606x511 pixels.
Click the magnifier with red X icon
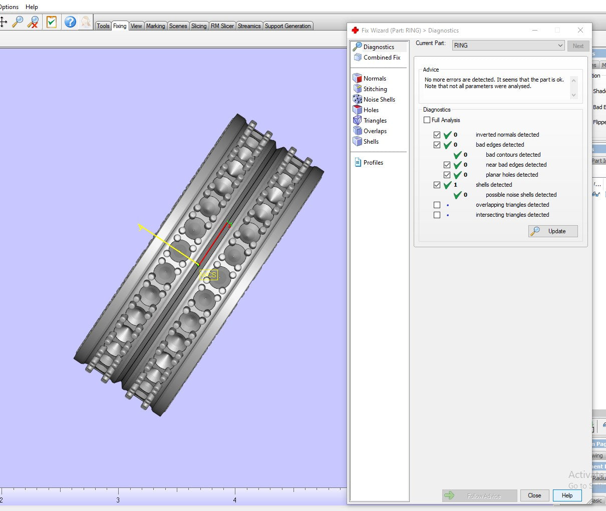33,22
